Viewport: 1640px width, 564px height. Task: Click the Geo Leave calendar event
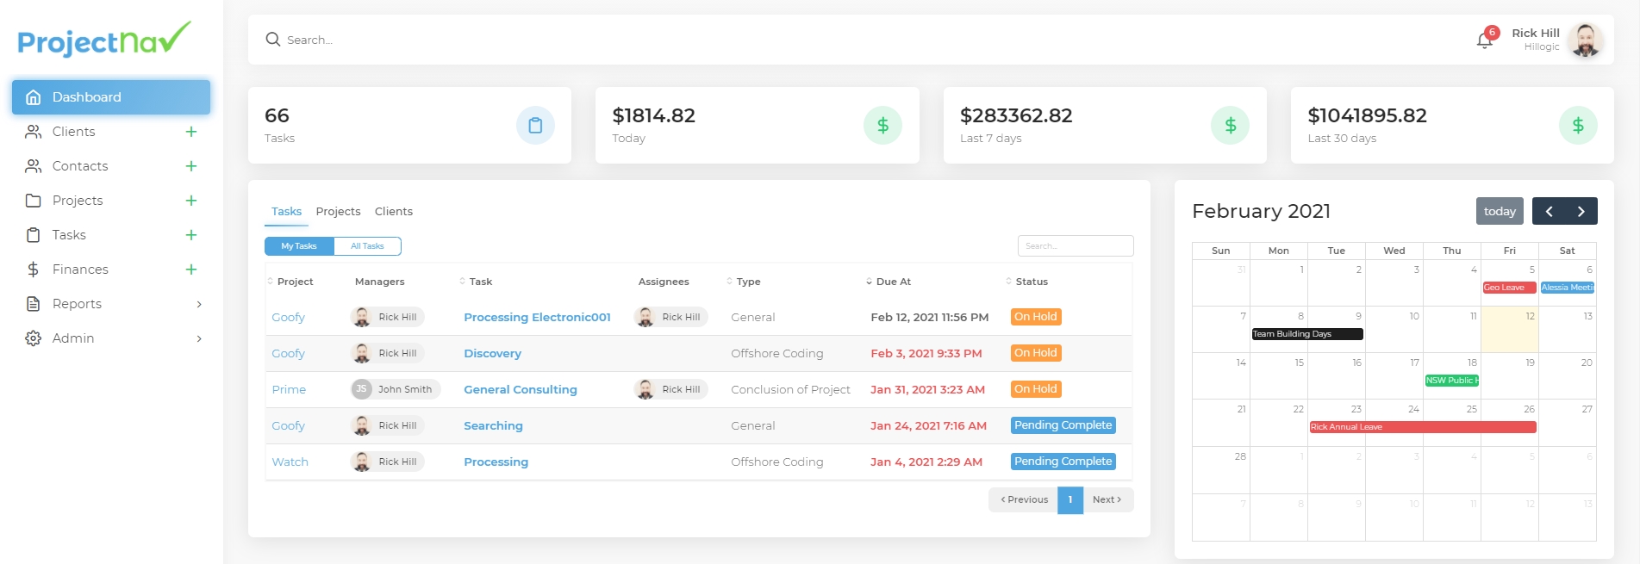[1509, 288]
